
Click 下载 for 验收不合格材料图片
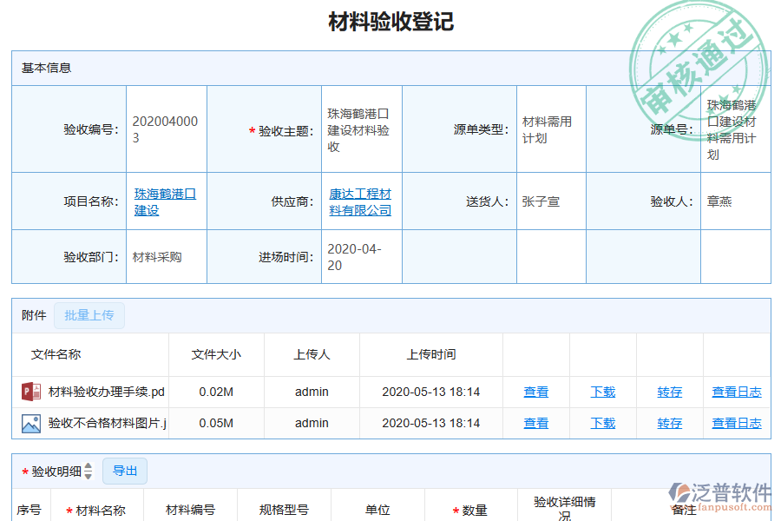click(x=602, y=423)
